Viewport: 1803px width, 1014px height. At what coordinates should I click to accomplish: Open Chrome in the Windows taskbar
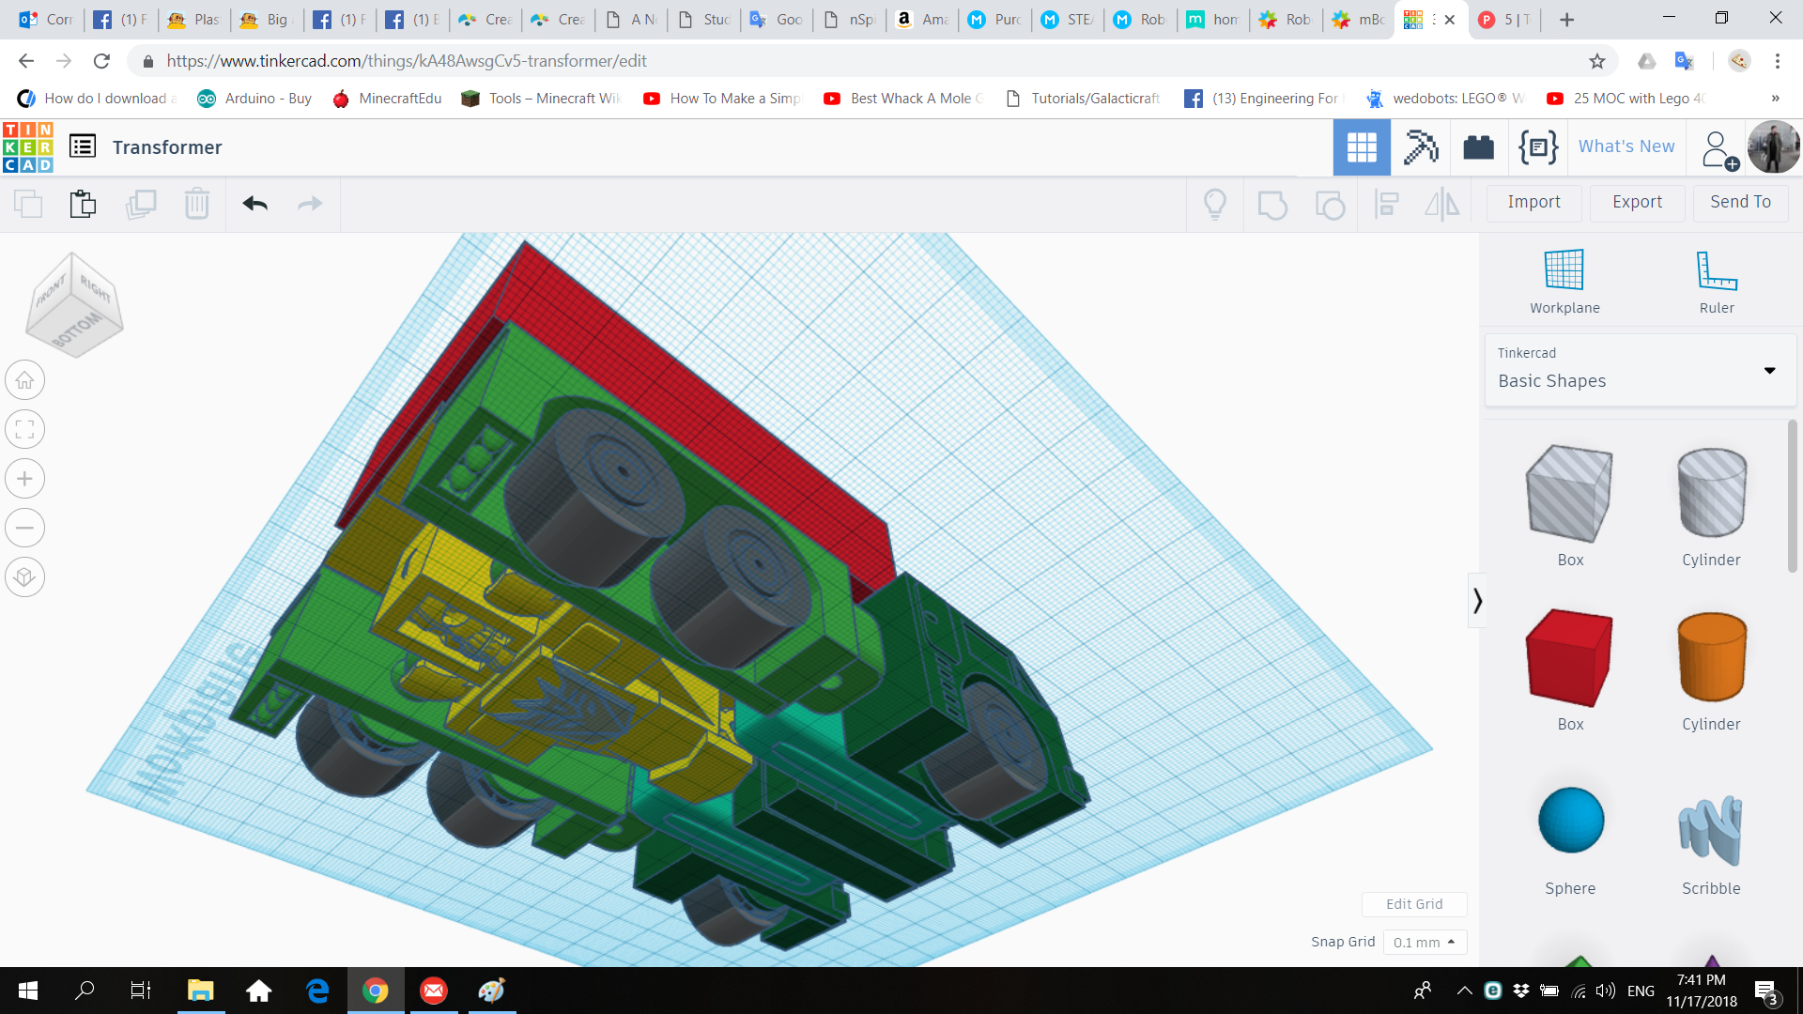pos(375,991)
